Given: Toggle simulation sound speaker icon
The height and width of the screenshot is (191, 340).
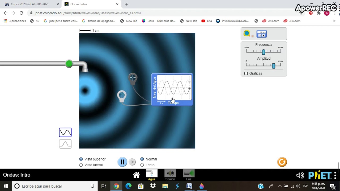Looking at the screenshot, I should click(300, 175).
